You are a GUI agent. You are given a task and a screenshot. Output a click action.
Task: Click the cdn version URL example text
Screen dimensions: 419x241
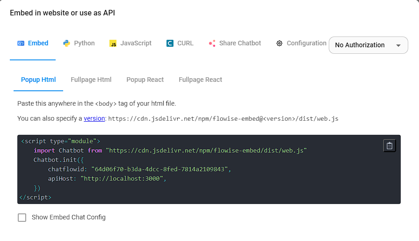point(223,119)
